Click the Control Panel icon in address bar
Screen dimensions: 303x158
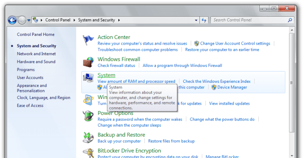point(35,20)
